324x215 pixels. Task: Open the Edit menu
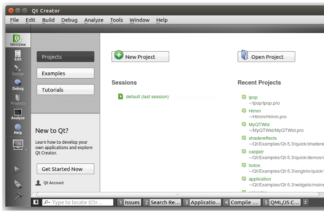coord(30,20)
